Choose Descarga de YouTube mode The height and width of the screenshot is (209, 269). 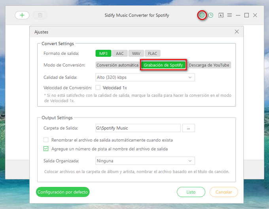209,65
